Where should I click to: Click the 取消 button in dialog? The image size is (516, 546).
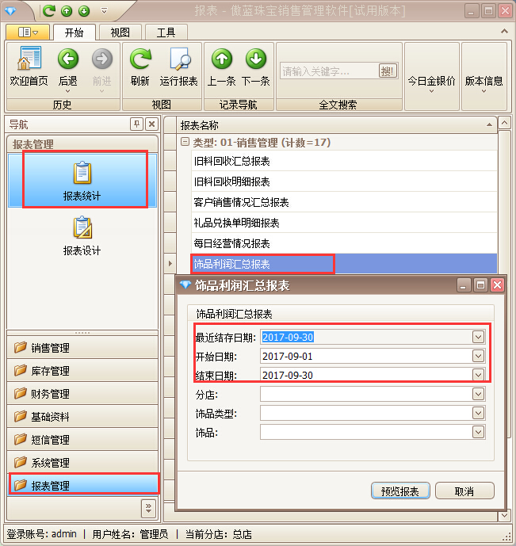pos(464,491)
